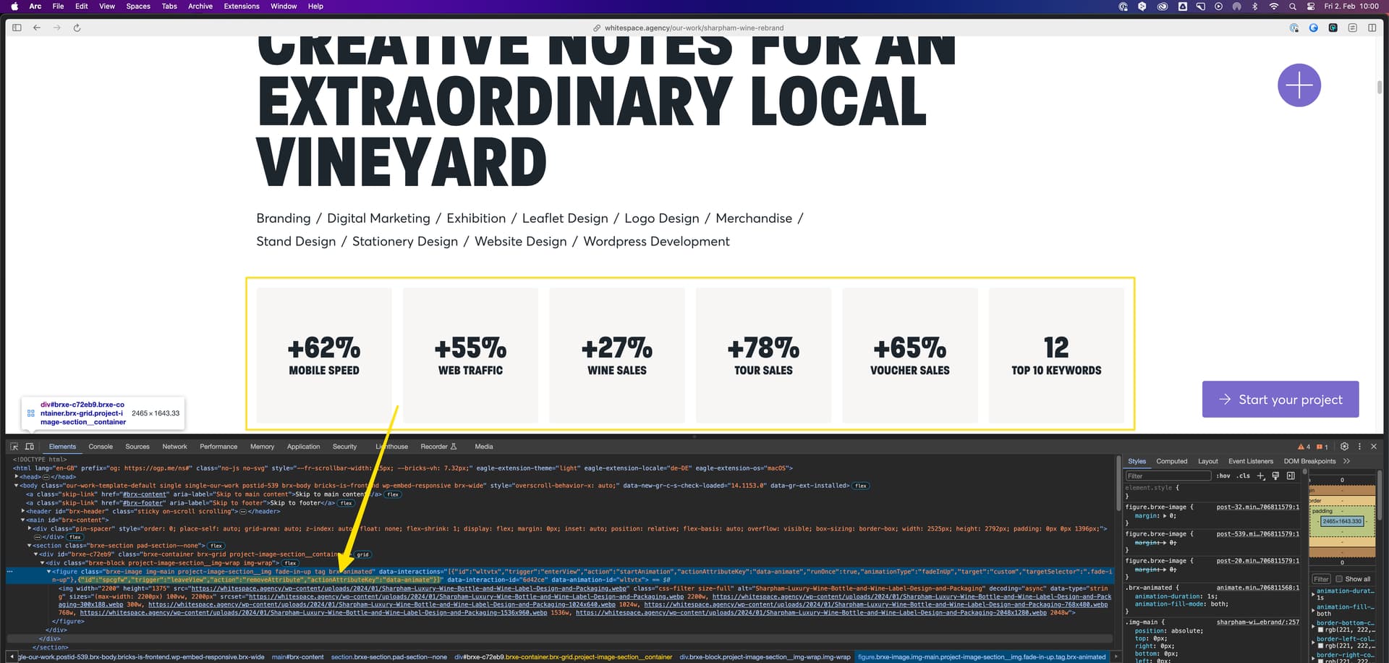1389x663 pixels.
Task: Open the Spaces menu in menu bar
Action: tap(138, 7)
